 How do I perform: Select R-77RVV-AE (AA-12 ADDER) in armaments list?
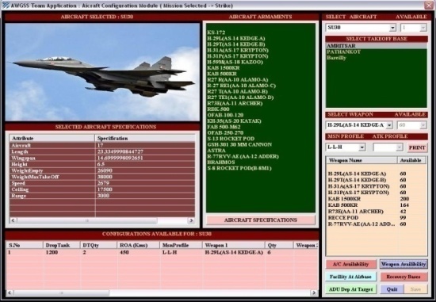(243, 157)
